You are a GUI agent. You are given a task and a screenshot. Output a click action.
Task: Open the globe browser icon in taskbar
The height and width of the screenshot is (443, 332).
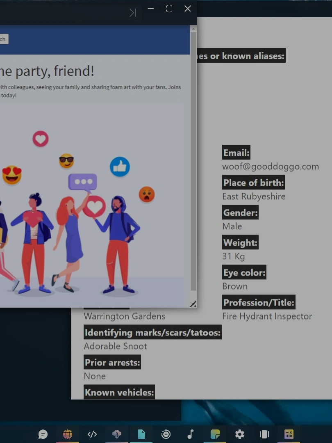(x=68, y=434)
